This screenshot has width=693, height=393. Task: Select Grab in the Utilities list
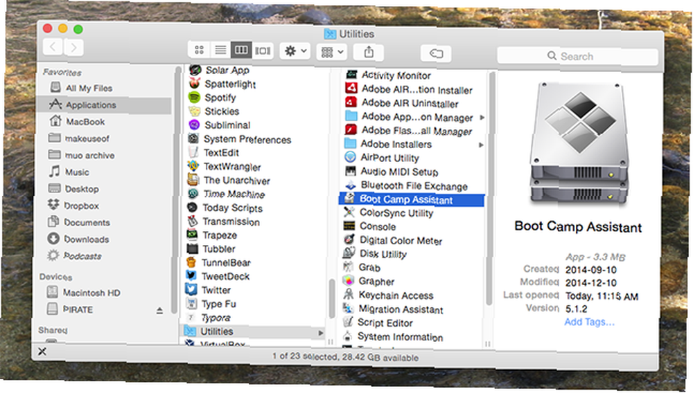369,267
